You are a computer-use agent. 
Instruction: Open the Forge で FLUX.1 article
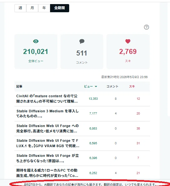click(x=48, y=143)
